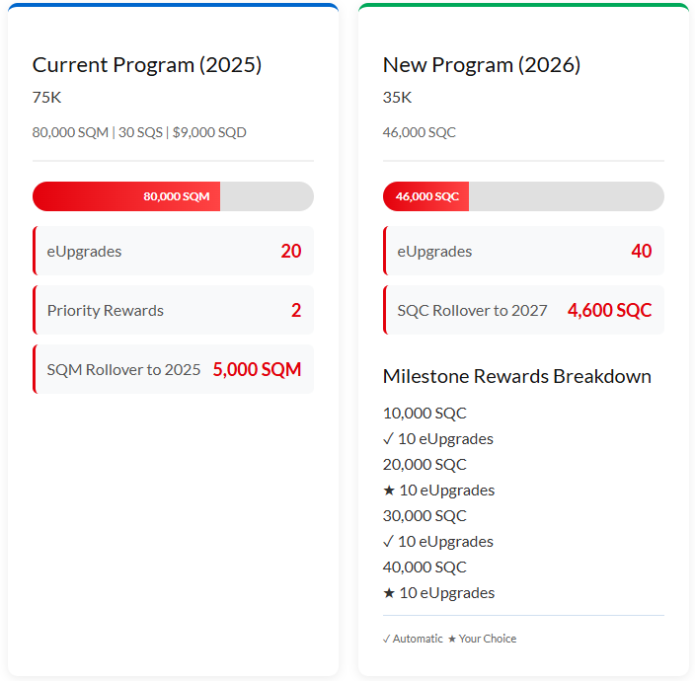The height and width of the screenshot is (681, 695).
Task: Click the 75K tier label
Action: tap(46, 98)
